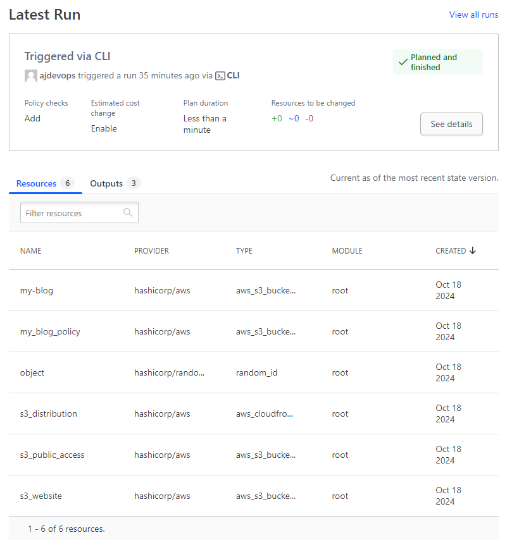
Task: Sort resources by PROVIDER column header
Action: click(151, 250)
